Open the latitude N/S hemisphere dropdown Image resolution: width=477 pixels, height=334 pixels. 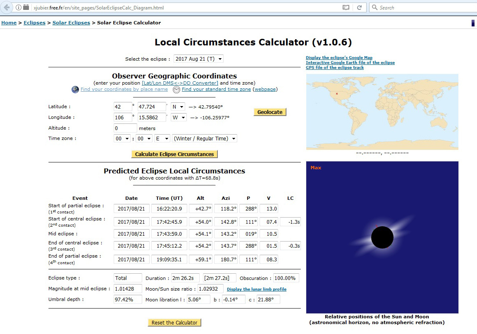click(x=178, y=107)
